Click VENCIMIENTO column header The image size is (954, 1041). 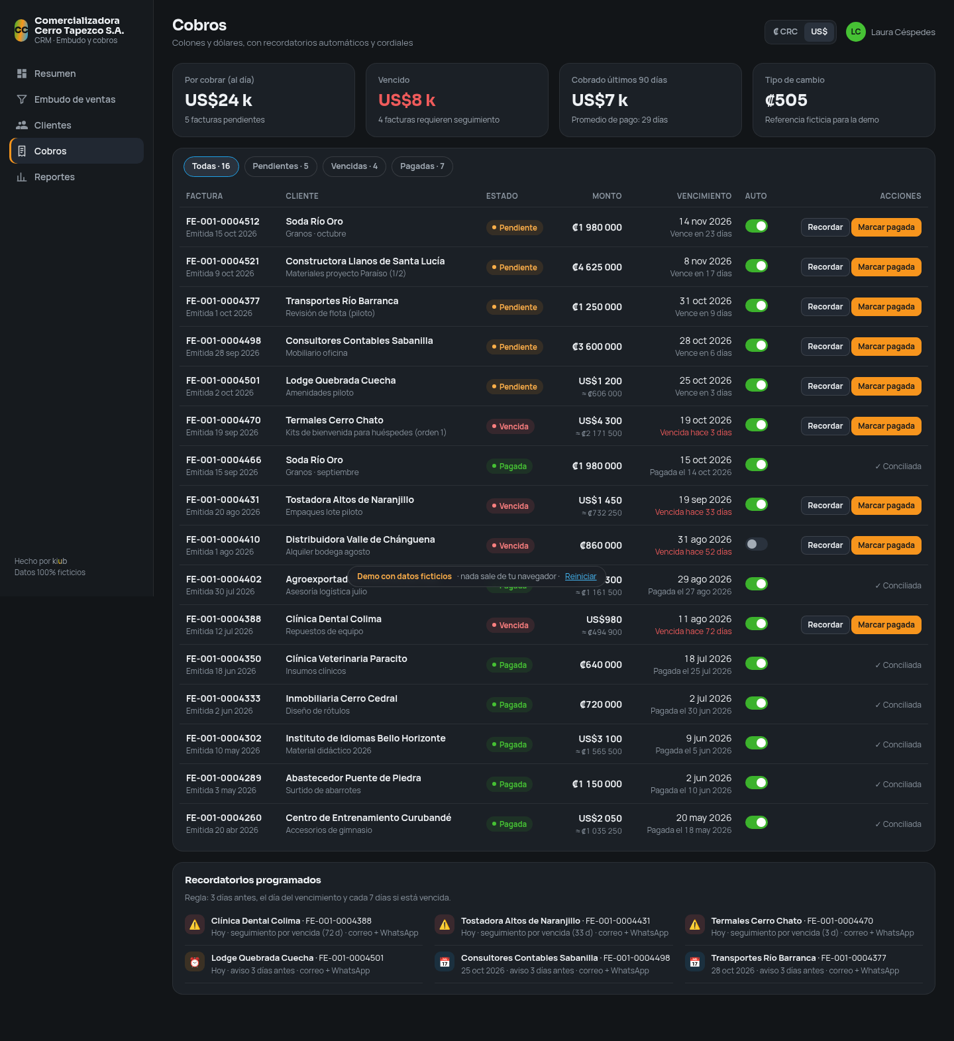[x=704, y=196]
